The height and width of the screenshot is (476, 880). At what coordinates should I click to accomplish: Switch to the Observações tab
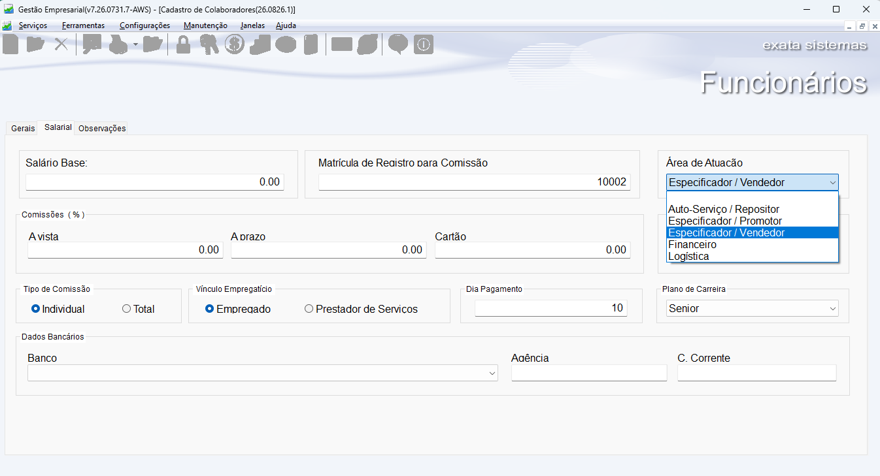point(102,128)
